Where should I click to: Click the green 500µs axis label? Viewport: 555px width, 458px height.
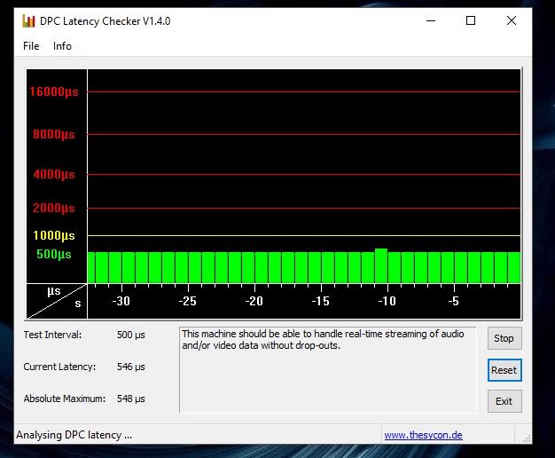point(54,254)
